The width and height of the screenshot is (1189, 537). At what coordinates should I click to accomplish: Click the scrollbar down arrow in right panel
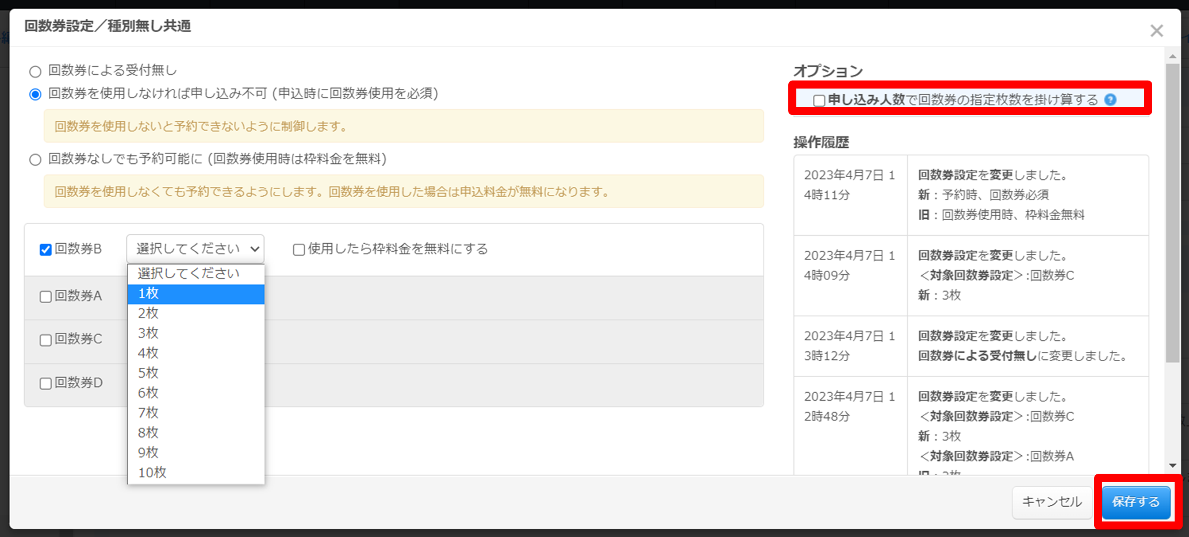coord(1172,466)
